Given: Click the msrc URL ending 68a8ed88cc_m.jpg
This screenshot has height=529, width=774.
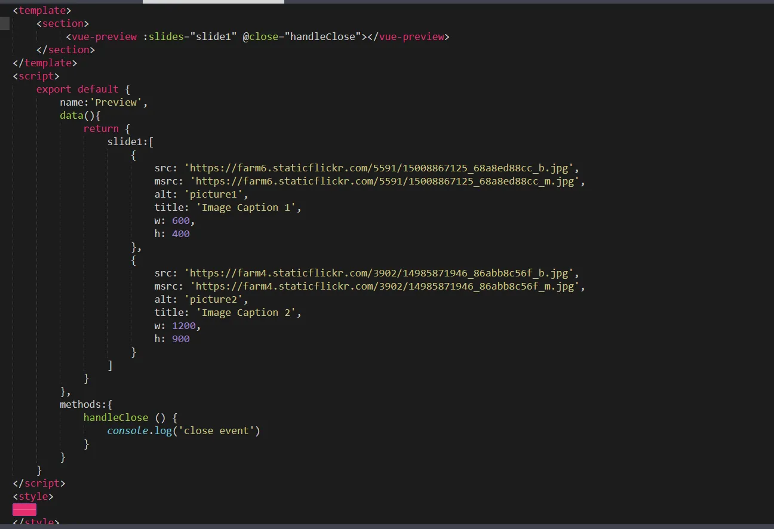Looking at the screenshot, I should pos(385,181).
